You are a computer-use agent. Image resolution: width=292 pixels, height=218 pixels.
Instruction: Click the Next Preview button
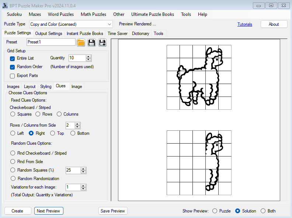49,211
